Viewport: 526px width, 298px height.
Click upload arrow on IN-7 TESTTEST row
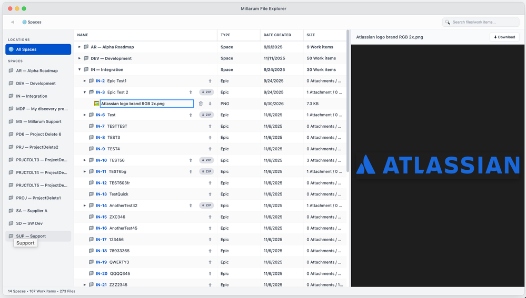click(x=210, y=126)
